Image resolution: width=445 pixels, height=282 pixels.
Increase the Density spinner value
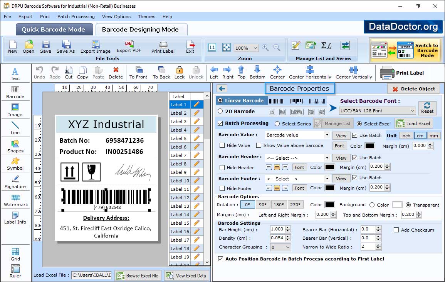click(x=288, y=236)
